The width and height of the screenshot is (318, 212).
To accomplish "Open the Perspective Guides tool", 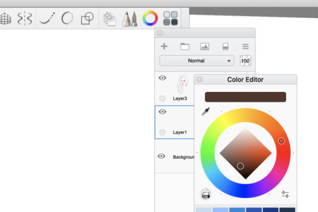I will 4,19.
